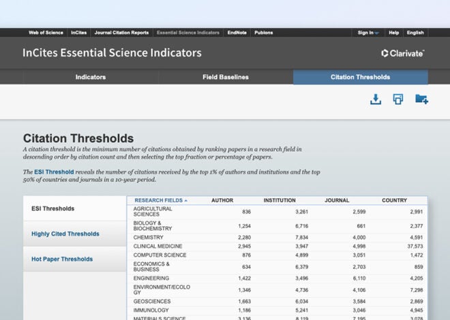Select the COMPUTER SCIENCE row label

point(160,255)
